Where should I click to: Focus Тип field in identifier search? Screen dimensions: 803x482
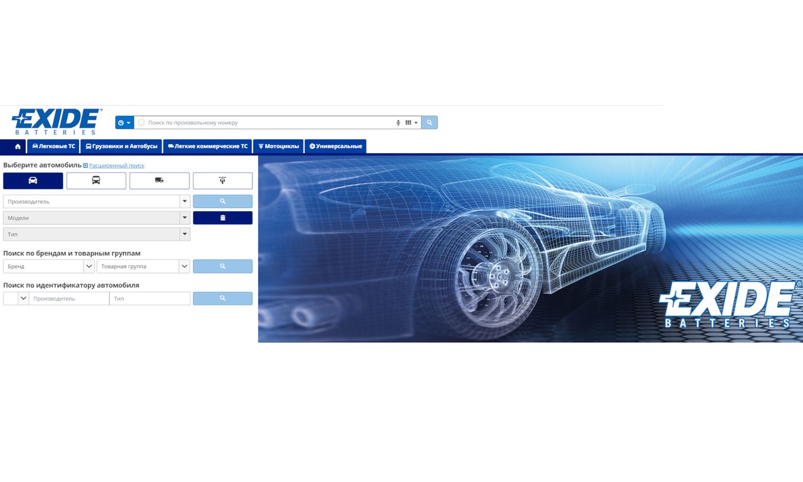150,298
